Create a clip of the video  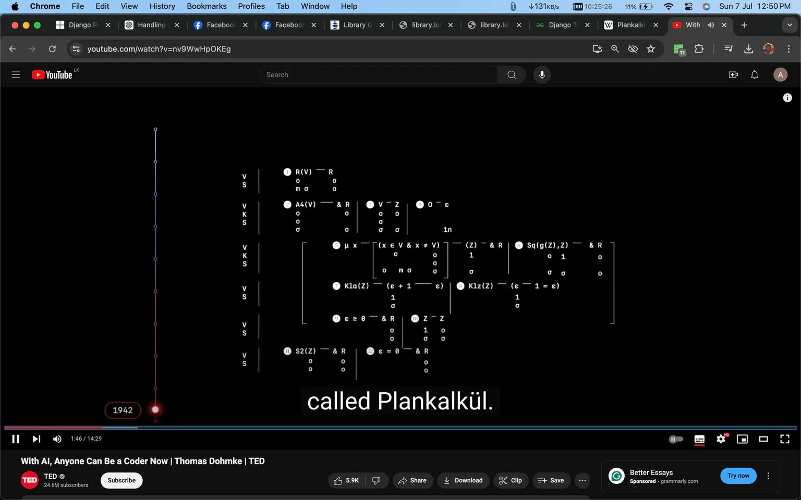pyautogui.click(x=511, y=480)
